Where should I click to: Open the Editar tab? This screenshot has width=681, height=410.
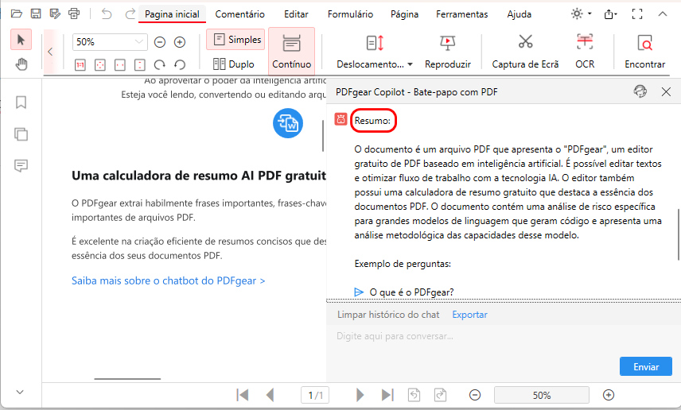[296, 14]
